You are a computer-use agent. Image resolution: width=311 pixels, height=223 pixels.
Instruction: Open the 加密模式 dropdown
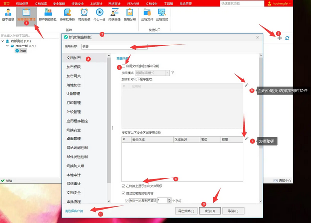click(152, 73)
